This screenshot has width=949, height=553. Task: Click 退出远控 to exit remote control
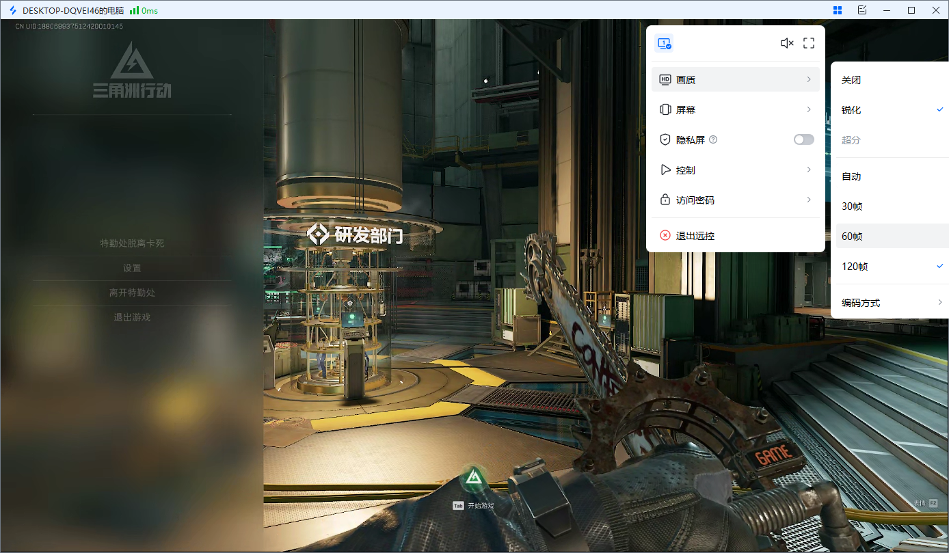coord(695,236)
